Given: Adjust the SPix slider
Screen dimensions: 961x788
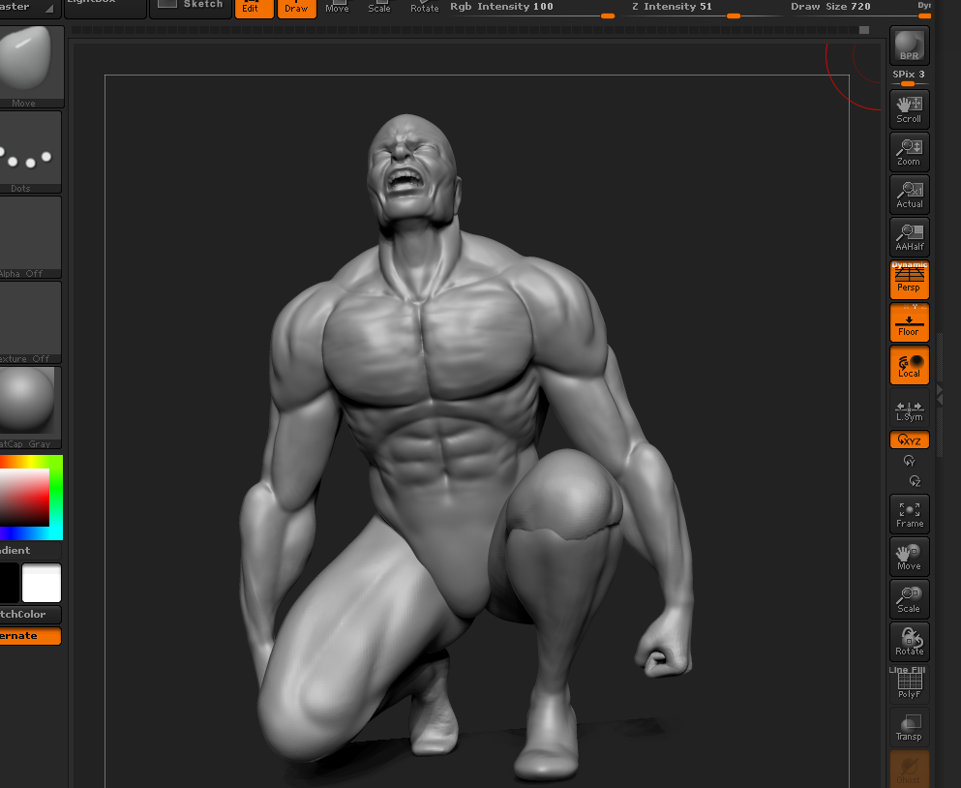Looking at the screenshot, I should coord(909,77).
